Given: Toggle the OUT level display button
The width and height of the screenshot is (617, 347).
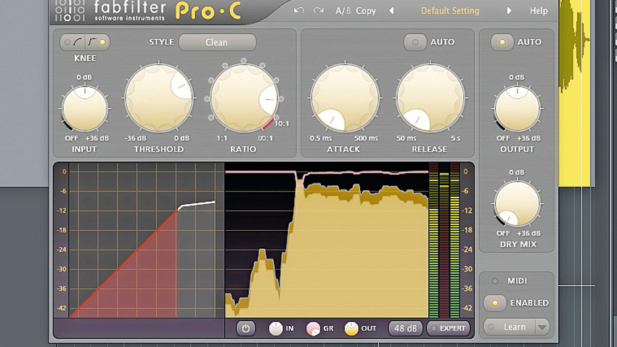Looking at the screenshot, I should click(x=351, y=329).
